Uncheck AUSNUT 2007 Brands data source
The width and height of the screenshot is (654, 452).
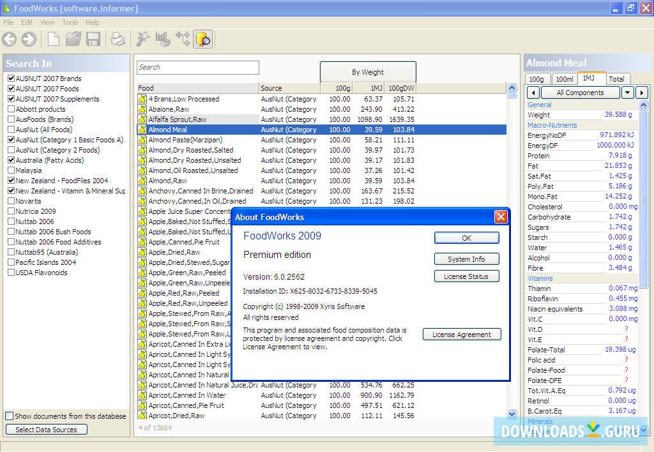coord(11,79)
